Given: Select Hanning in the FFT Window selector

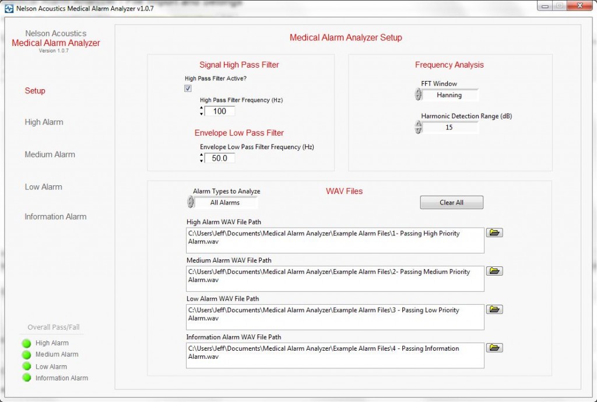Looking at the screenshot, I should [x=452, y=94].
